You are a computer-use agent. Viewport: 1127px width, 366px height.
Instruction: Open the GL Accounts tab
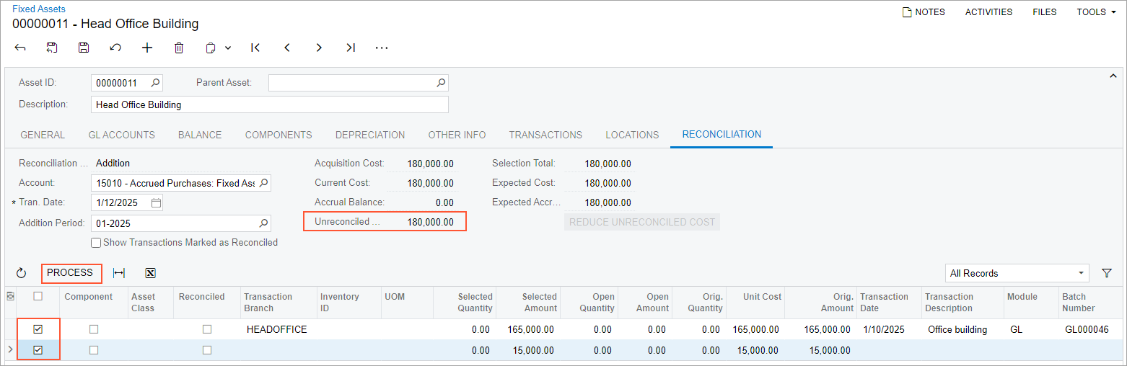pyautogui.click(x=121, y=135)
